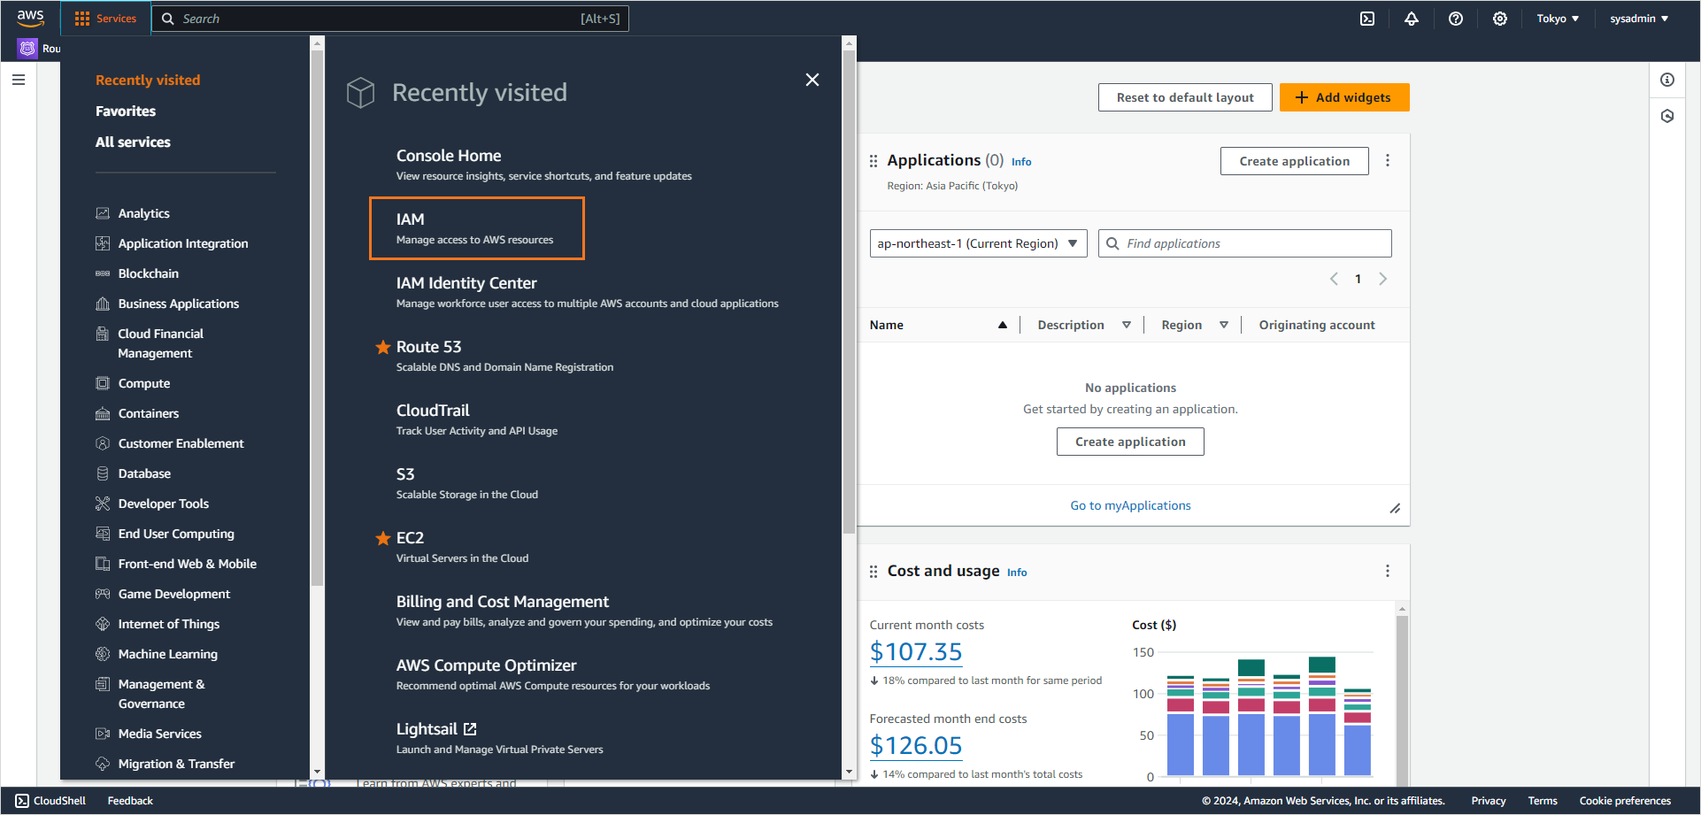Click the Containers category icon
The width and height of the screenshot is (1701, 815).
[x=103, y=413]
